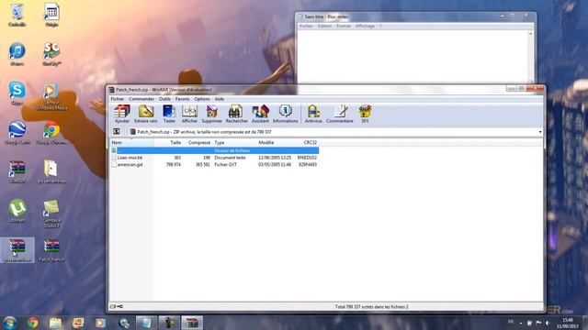Screen dimensions: 588x330
Task: Click the drive icon in WinRAR status bar
Action: pos(113,307)
